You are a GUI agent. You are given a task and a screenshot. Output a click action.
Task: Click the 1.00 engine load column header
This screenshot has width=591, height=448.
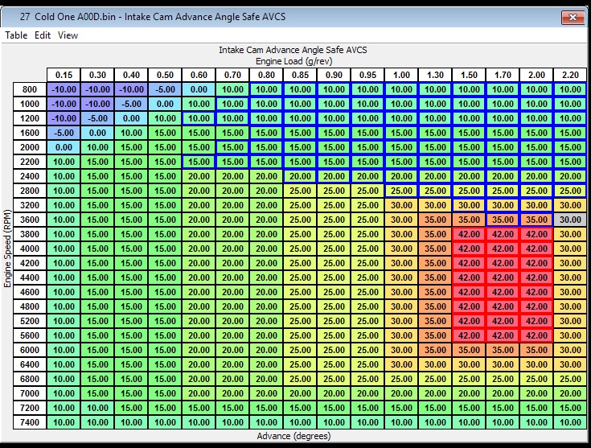tap(401, 75)
